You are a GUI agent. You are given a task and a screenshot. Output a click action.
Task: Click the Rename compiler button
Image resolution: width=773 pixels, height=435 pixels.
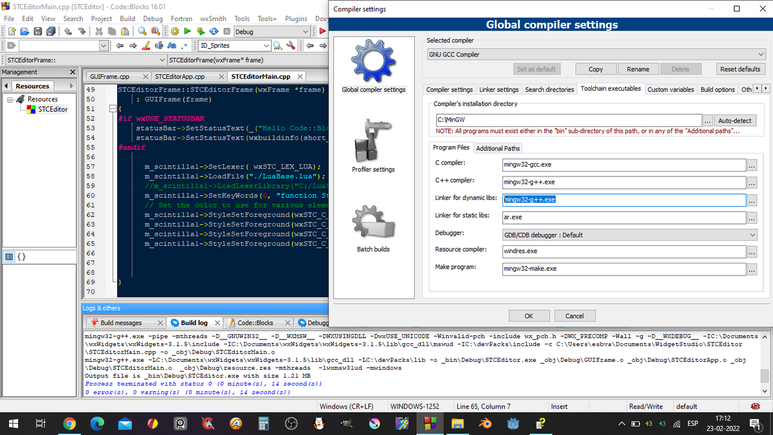coord(638,69)
